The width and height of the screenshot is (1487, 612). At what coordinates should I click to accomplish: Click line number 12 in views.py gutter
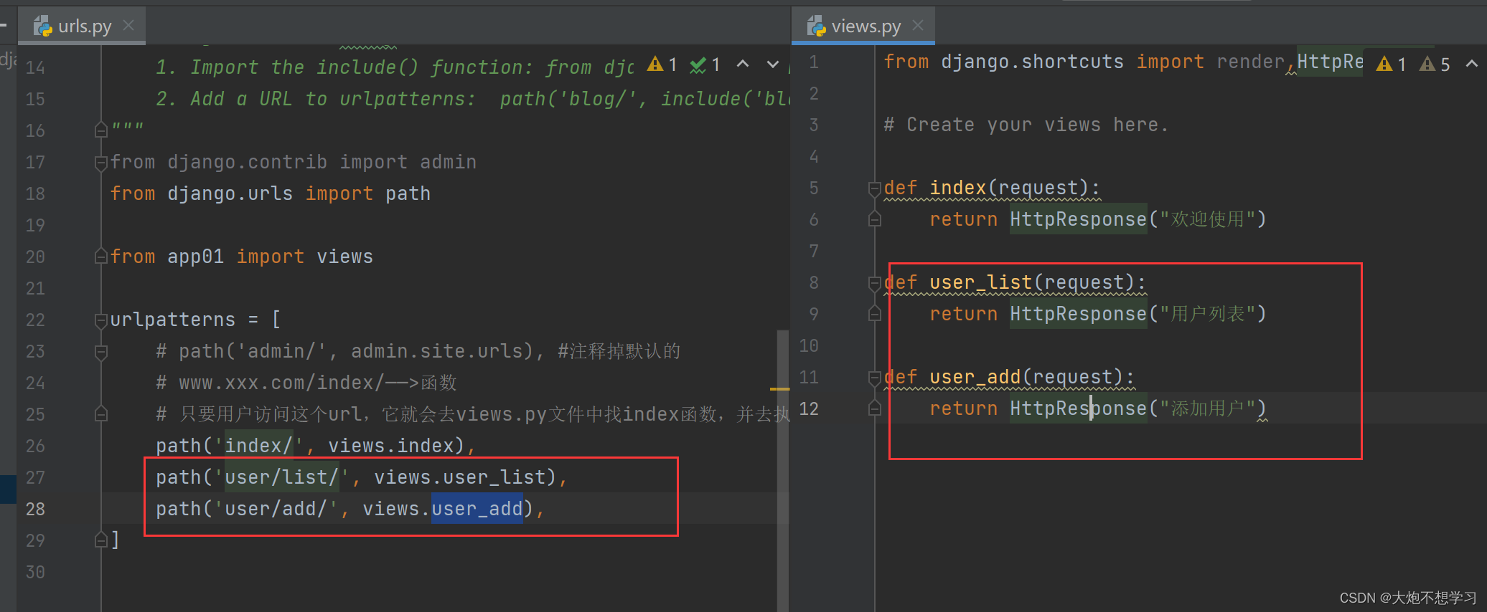pos(809,408)
